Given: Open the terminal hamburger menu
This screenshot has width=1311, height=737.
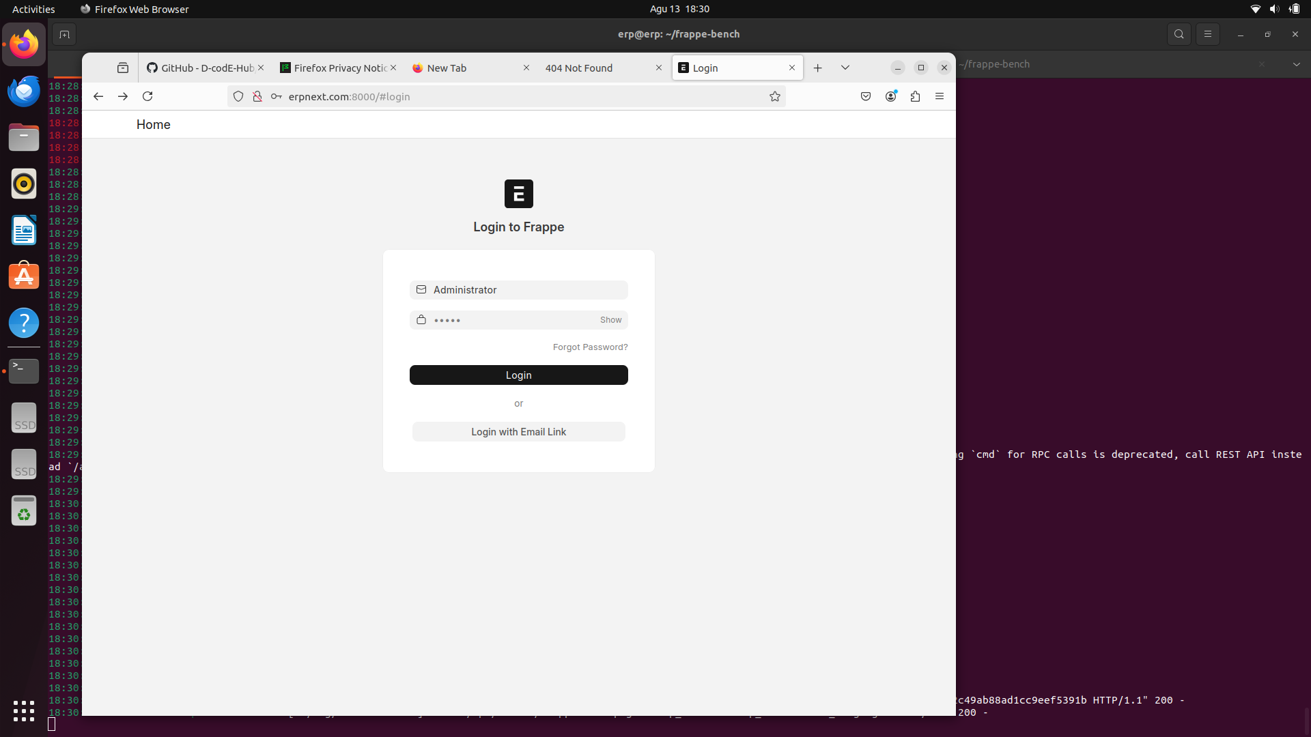Looking at the screenshot, I should (x=1208, y=34).
